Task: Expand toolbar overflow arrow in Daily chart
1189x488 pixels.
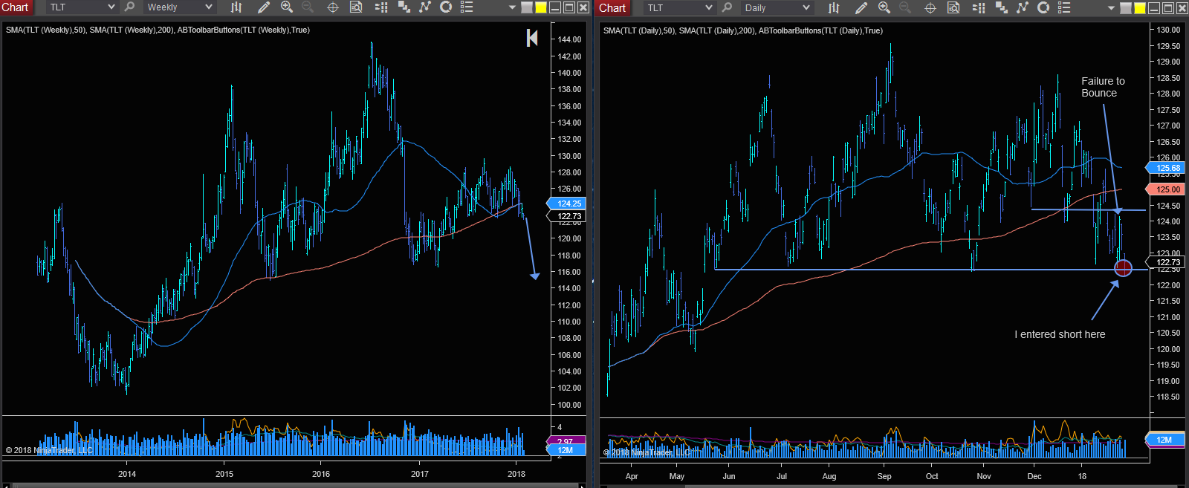Action: coord(1111,8)
